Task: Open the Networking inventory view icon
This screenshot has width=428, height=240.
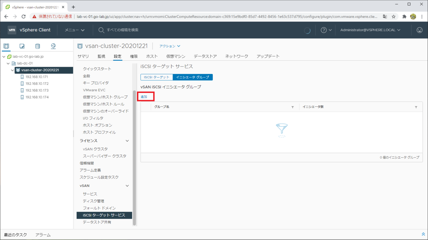Action: coord(53,46)
